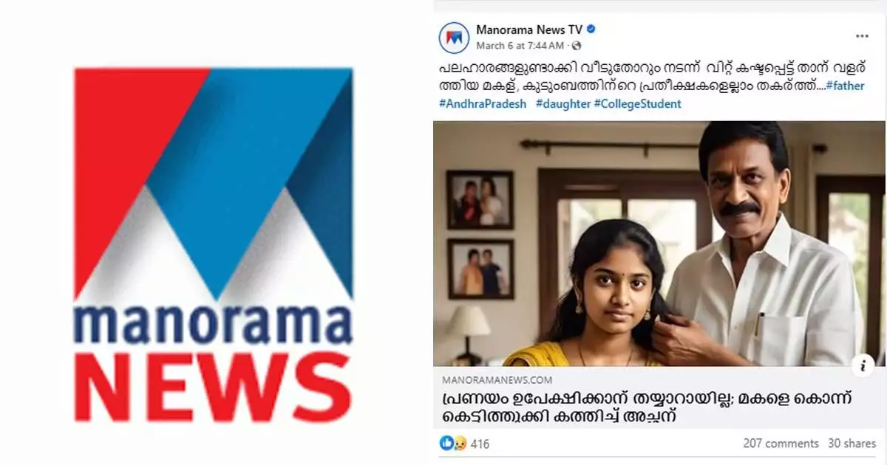Image resolution: width=887 pixels, height=465 pixels.
Task: Click the Like reaction icon
Action: tap(446, 443)
